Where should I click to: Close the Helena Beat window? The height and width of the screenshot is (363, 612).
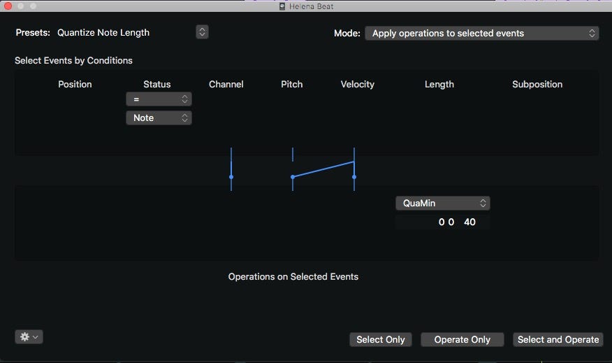click(8, 6)
